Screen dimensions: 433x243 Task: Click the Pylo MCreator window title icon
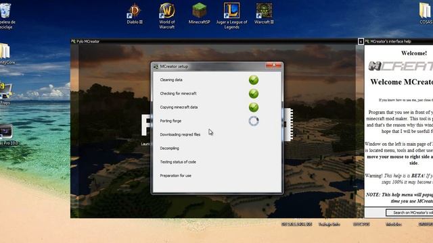click(74, 41)
